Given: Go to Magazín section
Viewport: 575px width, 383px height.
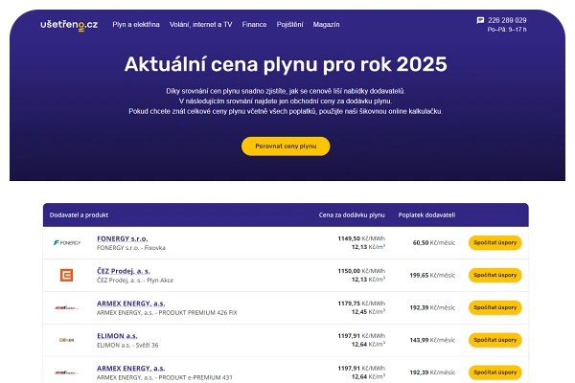Looking at the screenshot, I should point(326,25).
